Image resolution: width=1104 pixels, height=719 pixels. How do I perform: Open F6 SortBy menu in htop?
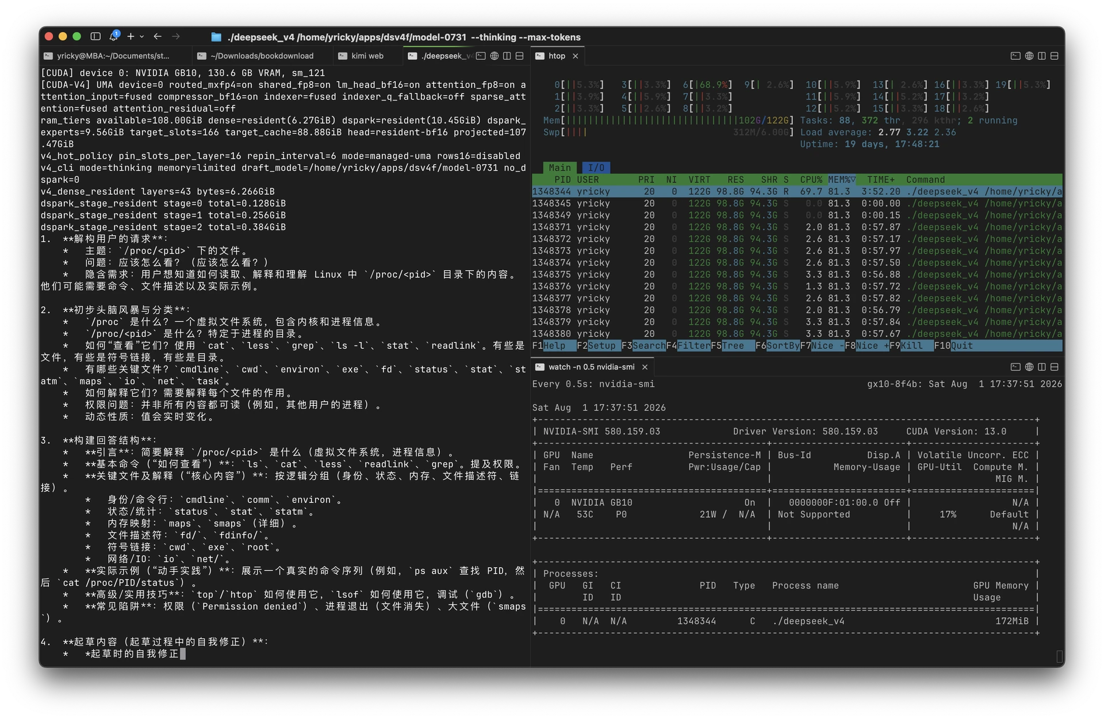tap(777, 345)
